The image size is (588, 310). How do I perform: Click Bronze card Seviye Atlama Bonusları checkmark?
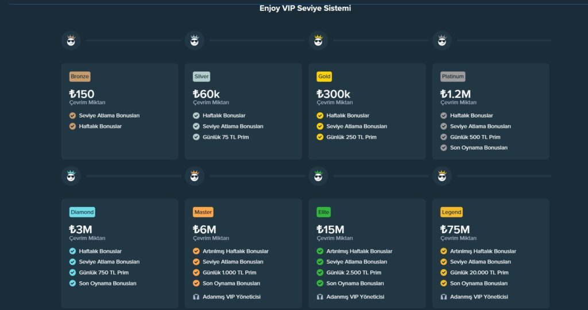click(x=72, y=116)
